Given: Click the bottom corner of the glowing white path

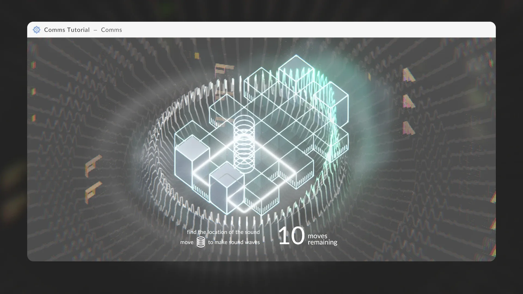Looking at the screenshot, I should coord(244,211).
